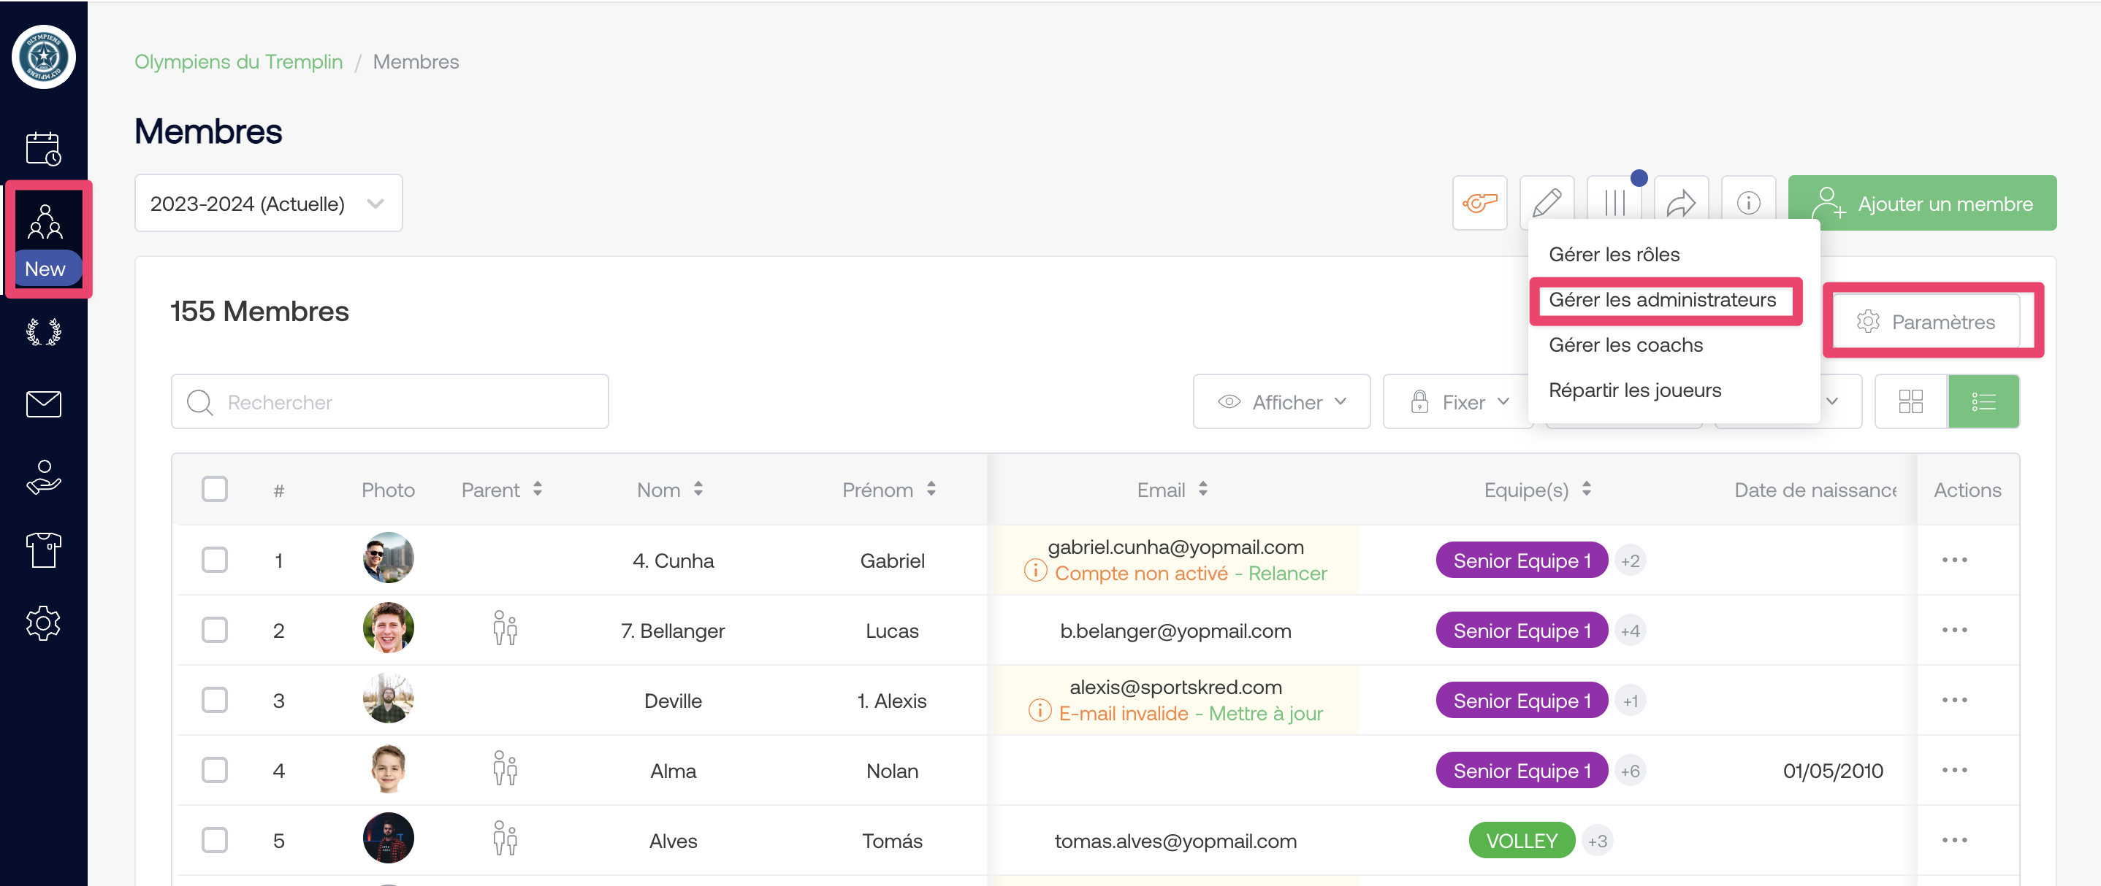Image resolution: width=2101 pixels, height=886 pixels.
Task: Open actions menu for Lucas Bellanger
Action: (1954, 630)
